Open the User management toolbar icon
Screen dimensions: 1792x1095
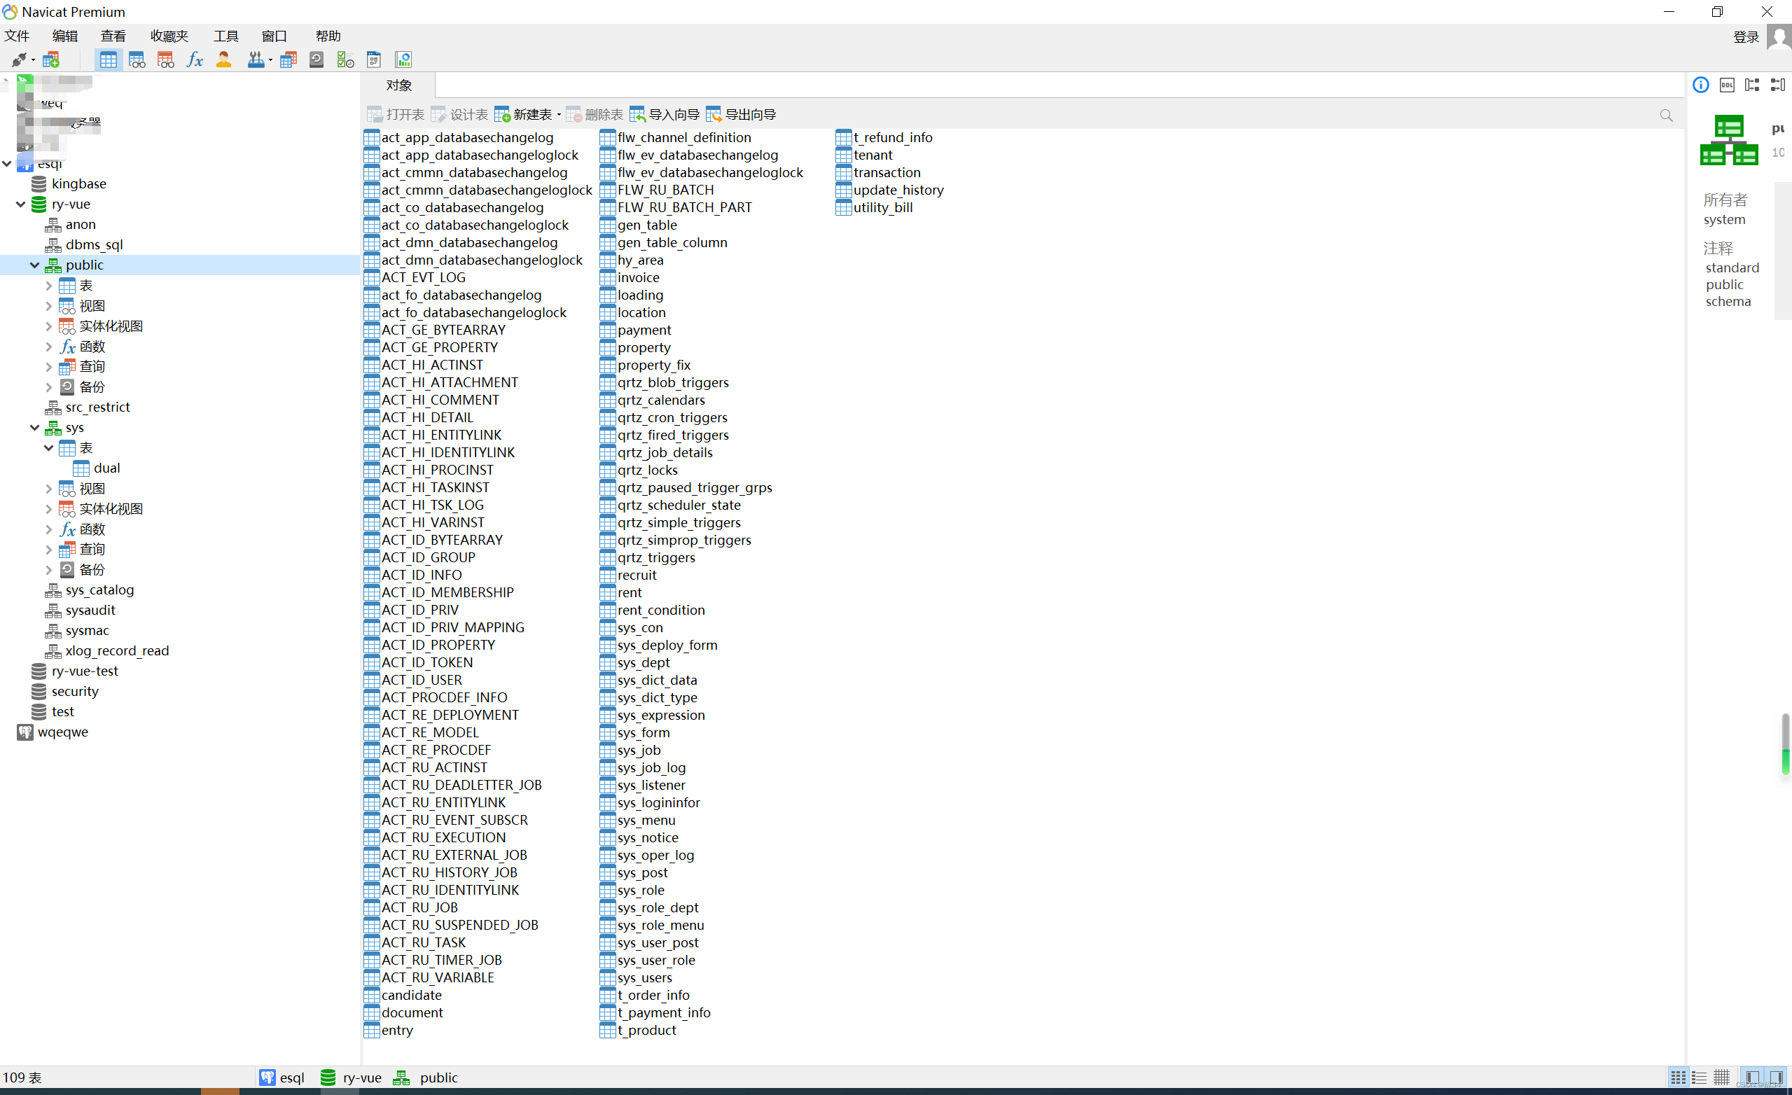click(x=223, y=60)
